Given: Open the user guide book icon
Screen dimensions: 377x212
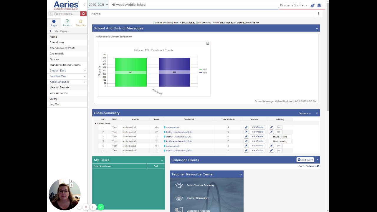Looking at the screenshot, I should click(x=312, y=5).
